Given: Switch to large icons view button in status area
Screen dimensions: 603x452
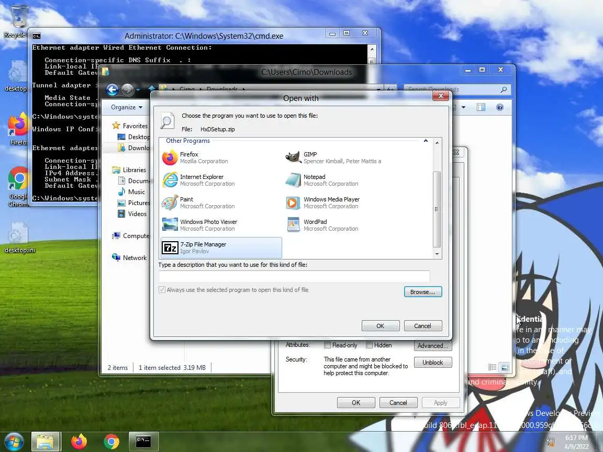Looking at the screenshot, I should coord(505,367).
